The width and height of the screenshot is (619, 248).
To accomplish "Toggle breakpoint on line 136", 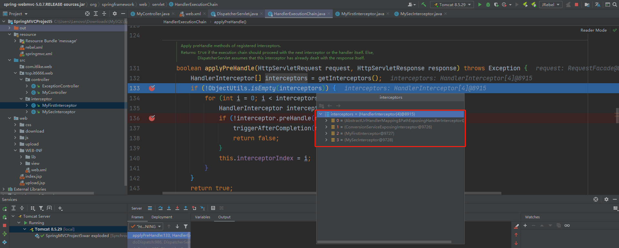I will pos(152,118).
